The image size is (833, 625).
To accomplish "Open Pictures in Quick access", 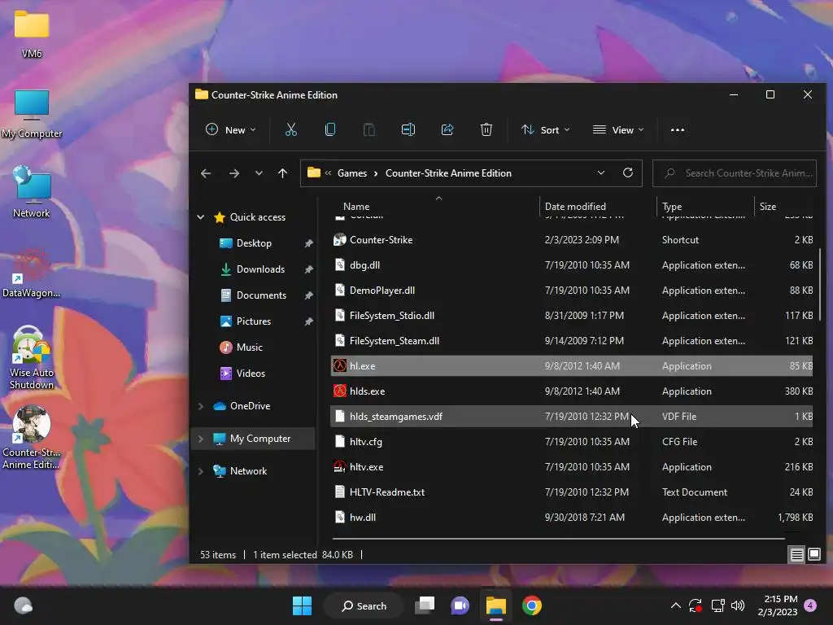I will pyautogui.click(x=254, y=321).
